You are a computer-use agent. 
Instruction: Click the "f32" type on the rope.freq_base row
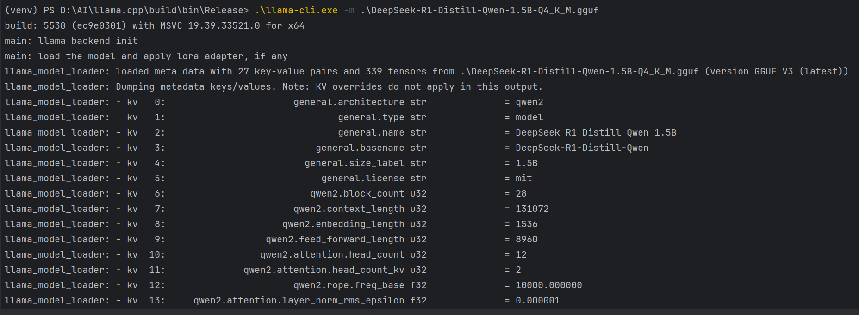pos(418,285)
